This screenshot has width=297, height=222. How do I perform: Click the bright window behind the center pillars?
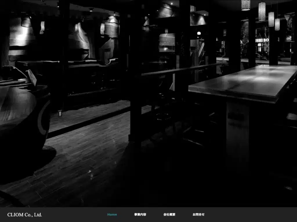pyautogui.click(x=167, y=42)
